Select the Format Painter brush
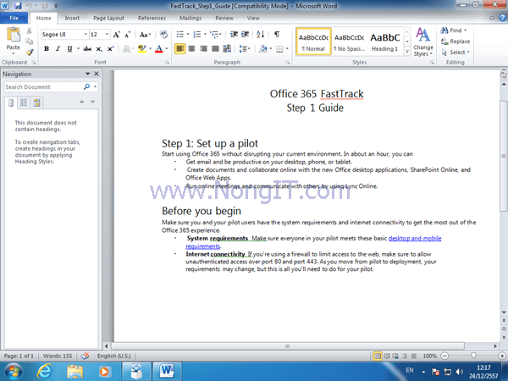508x381 pixels. 29,52
